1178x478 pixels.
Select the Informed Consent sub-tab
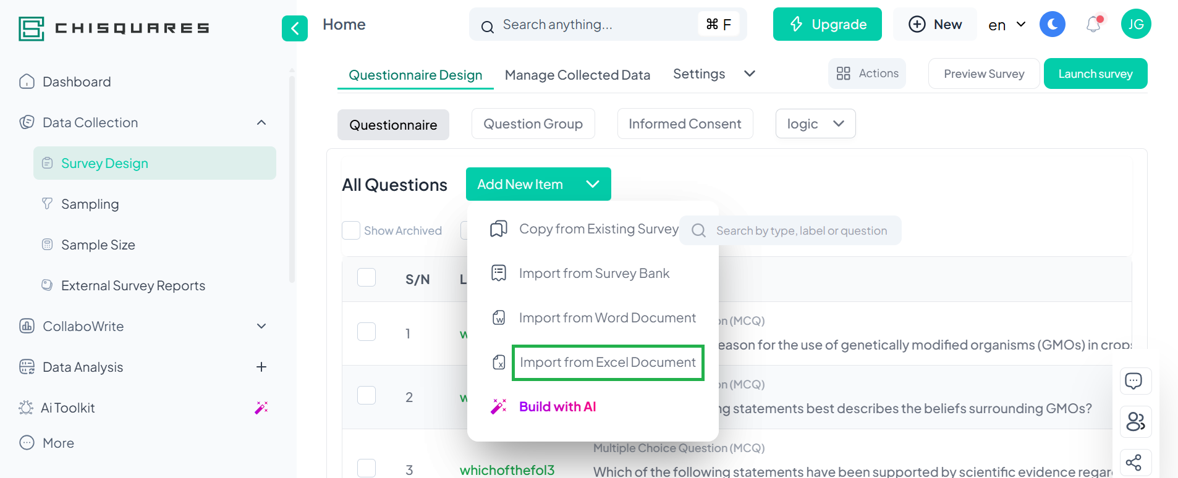tap(685, 124)
